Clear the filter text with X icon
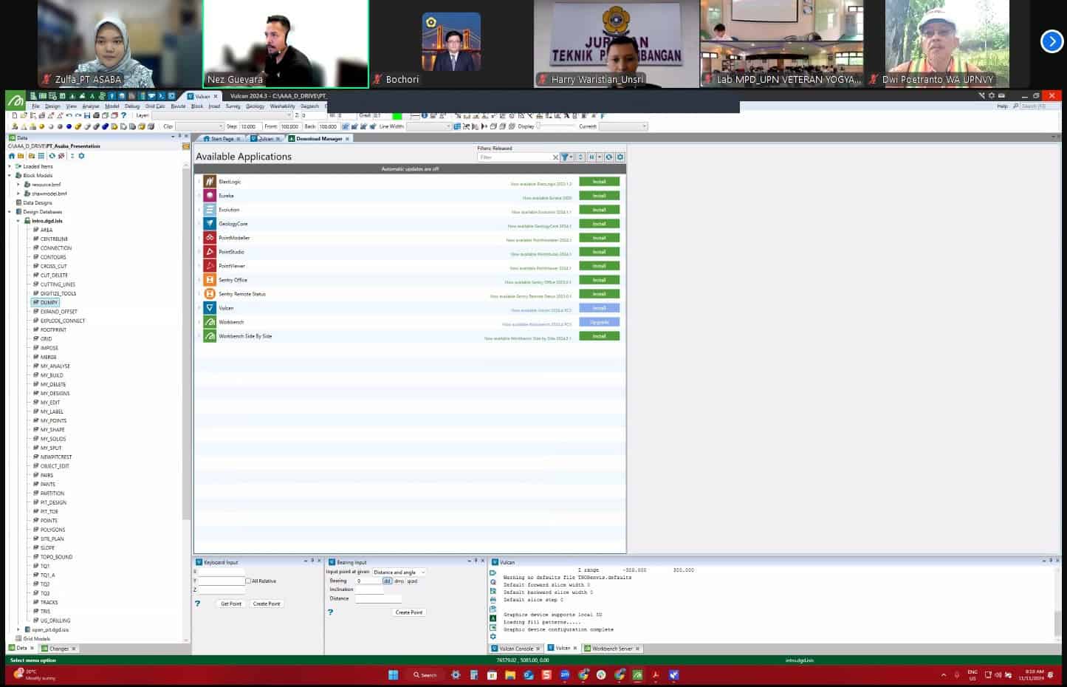This screenshot has height=687, width=1067. tap(555, 157)
